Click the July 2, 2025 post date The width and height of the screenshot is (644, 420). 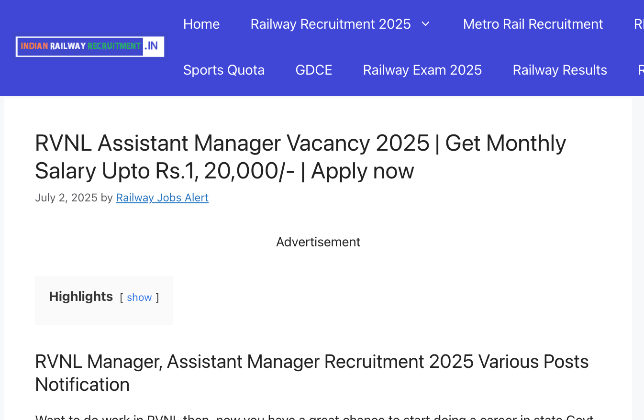tap(66, 198)
